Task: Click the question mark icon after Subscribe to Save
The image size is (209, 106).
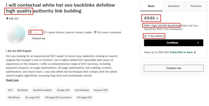Action: pyautogui.click(x=195, y=52)
